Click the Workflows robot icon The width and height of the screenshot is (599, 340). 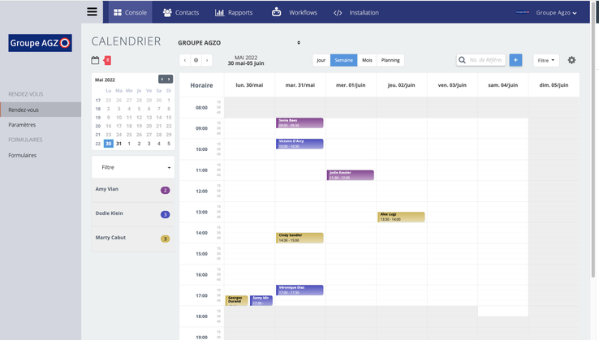coord(276,12)
